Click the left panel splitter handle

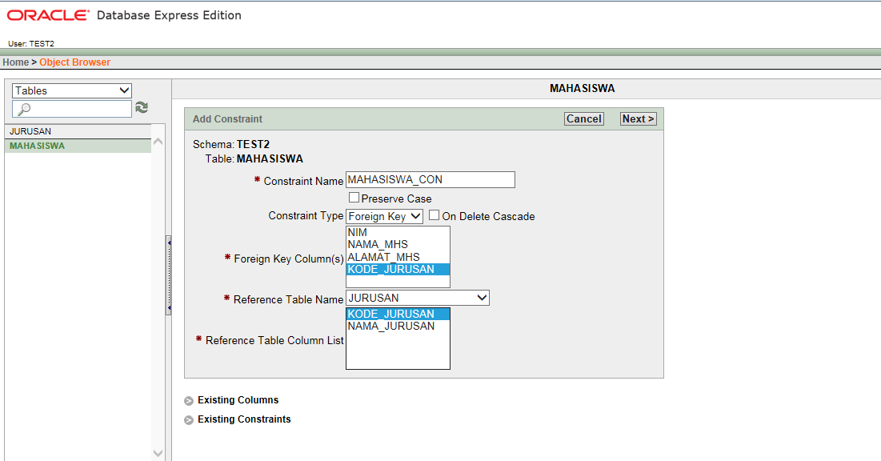coord(169,275)
